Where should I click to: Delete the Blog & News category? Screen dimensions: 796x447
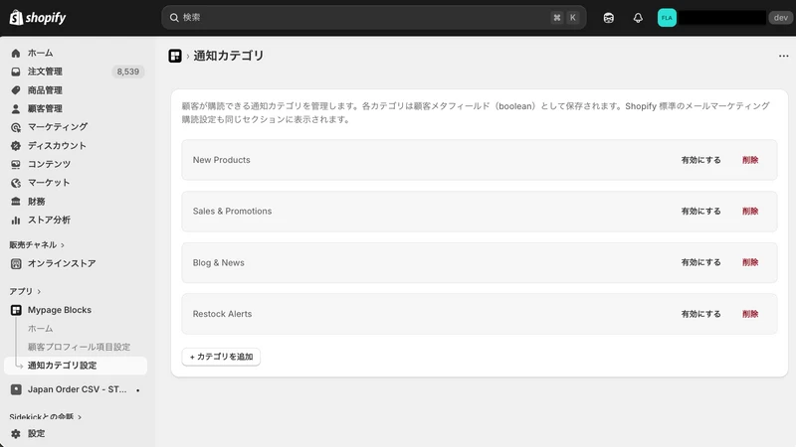point(750,262)
